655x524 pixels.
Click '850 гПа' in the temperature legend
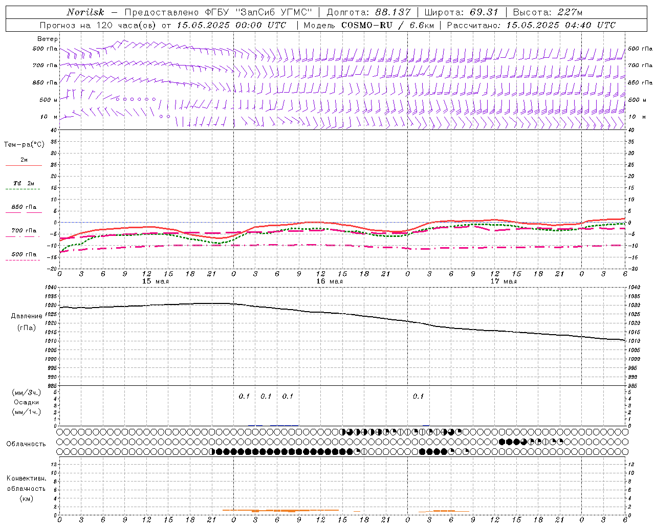[x=24, y=207]
